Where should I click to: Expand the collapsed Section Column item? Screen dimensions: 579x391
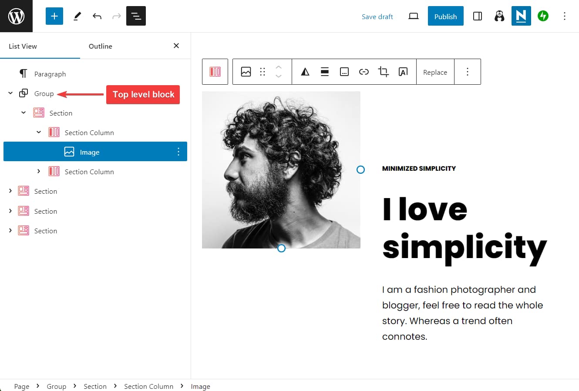[x=39, y=171]
